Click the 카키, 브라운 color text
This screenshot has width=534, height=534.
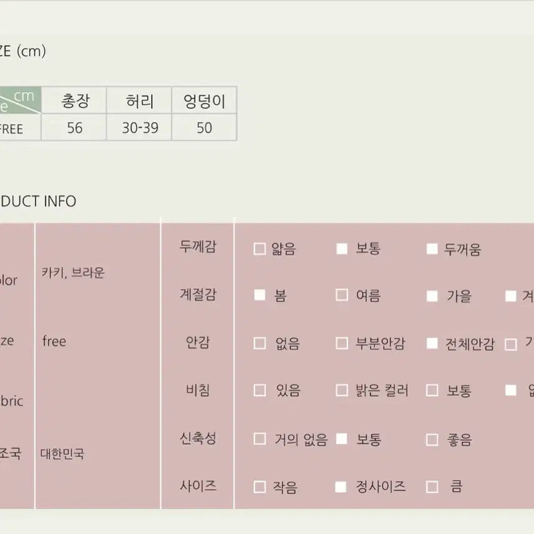click(x=73, y=273)
